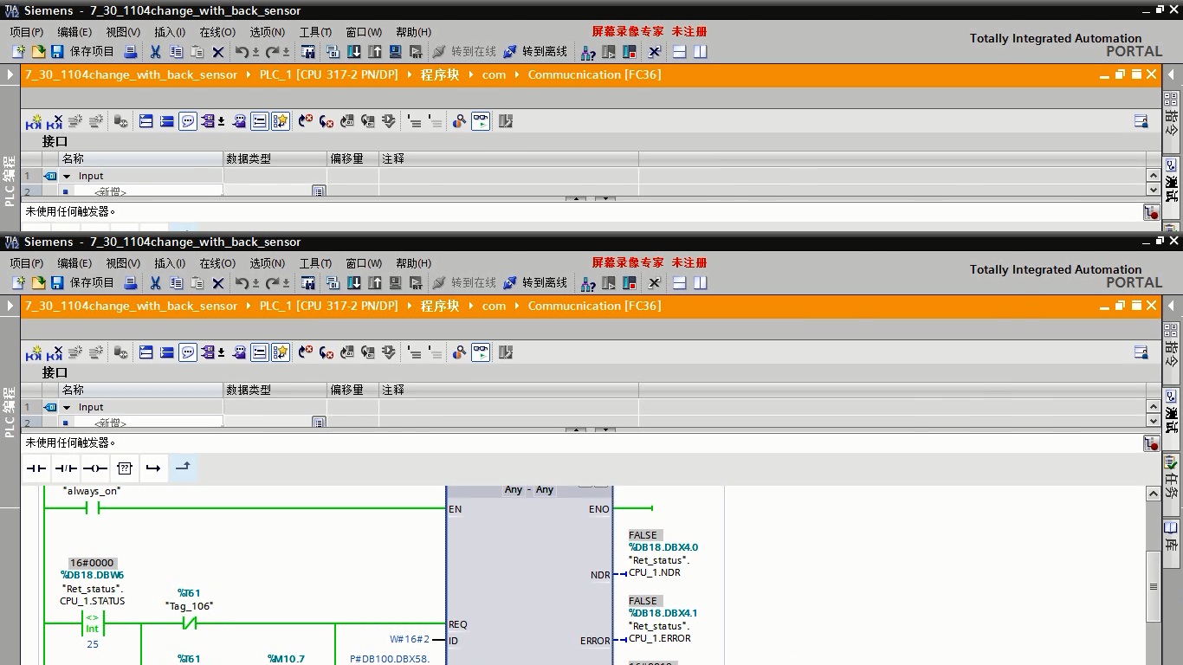Toggle network comments speech-bubble icon in the lower editor
Viewport: 1183px width, 665px height.
click(188, 352)
